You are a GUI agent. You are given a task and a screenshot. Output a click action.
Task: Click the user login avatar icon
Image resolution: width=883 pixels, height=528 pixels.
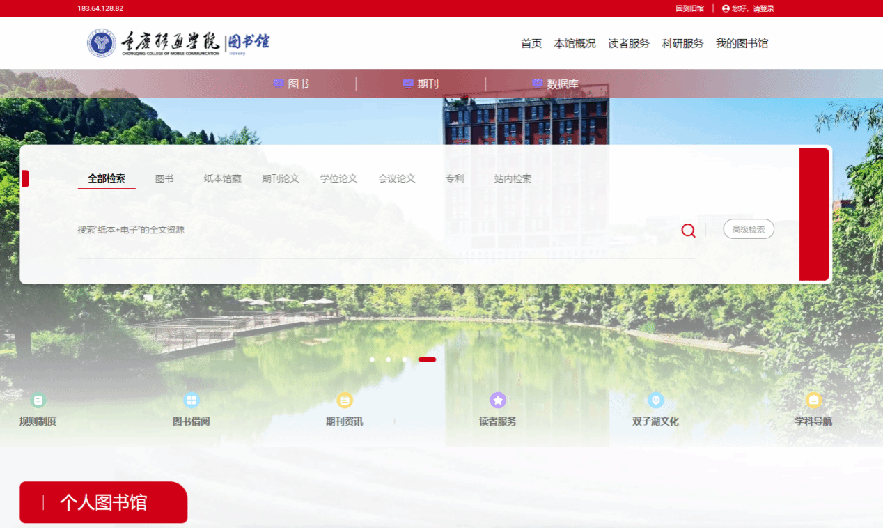click(x=726, y=8)
